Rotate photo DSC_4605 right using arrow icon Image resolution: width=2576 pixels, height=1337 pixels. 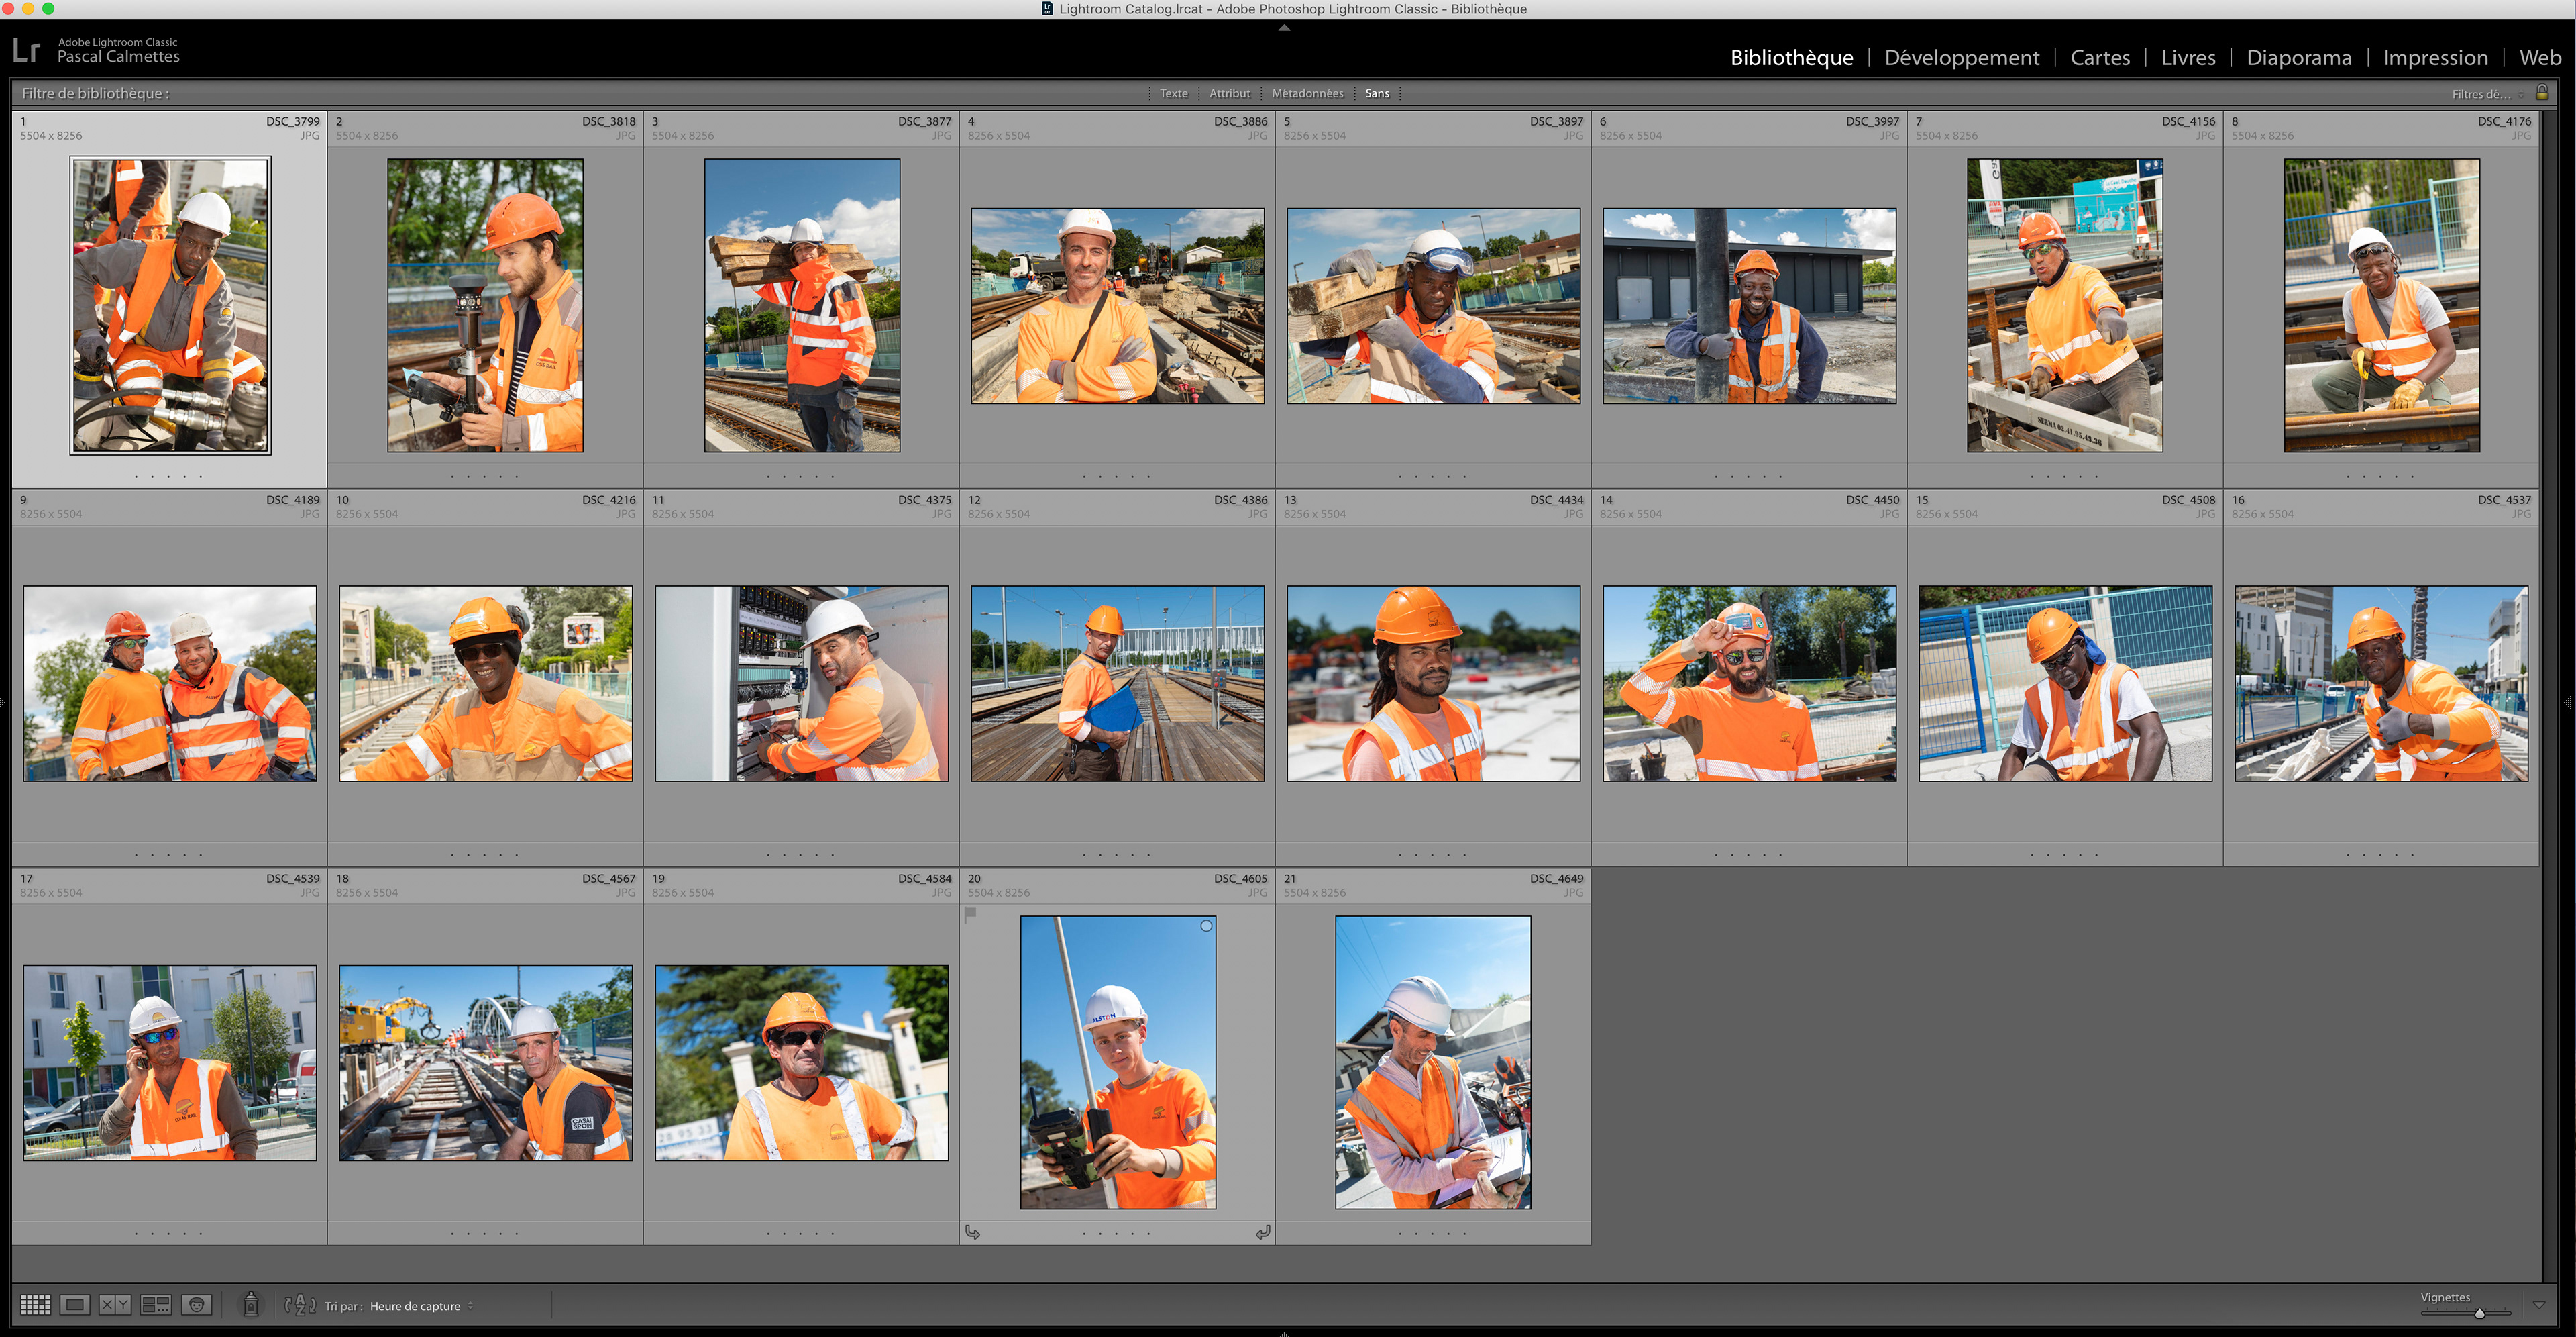click(1263, 1232)
